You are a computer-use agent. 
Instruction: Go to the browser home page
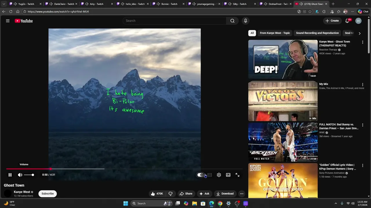tap(18, 12)
